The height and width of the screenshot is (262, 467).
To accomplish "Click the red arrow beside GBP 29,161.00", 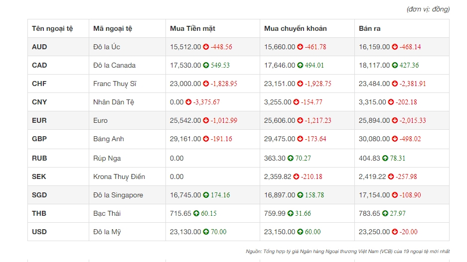I will [206, 139].
